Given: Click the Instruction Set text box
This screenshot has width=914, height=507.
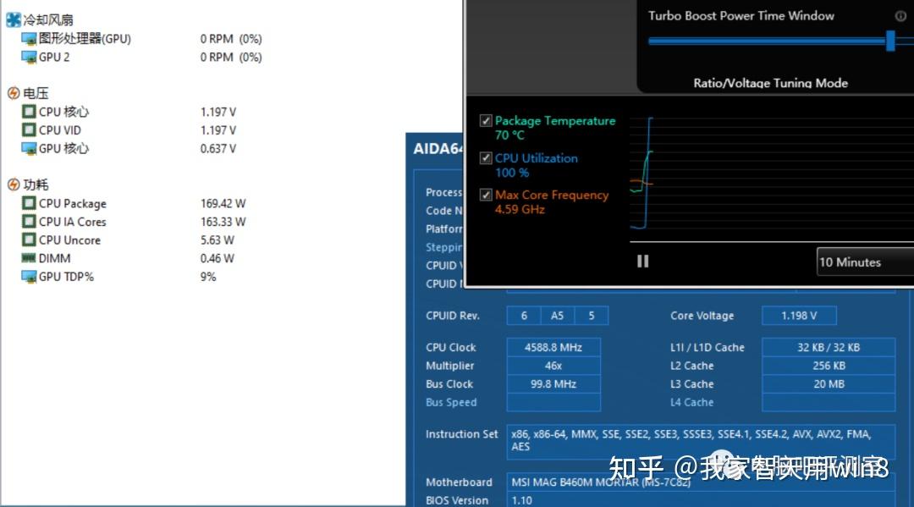Looking at the screenshot, I should coord(701,441).
